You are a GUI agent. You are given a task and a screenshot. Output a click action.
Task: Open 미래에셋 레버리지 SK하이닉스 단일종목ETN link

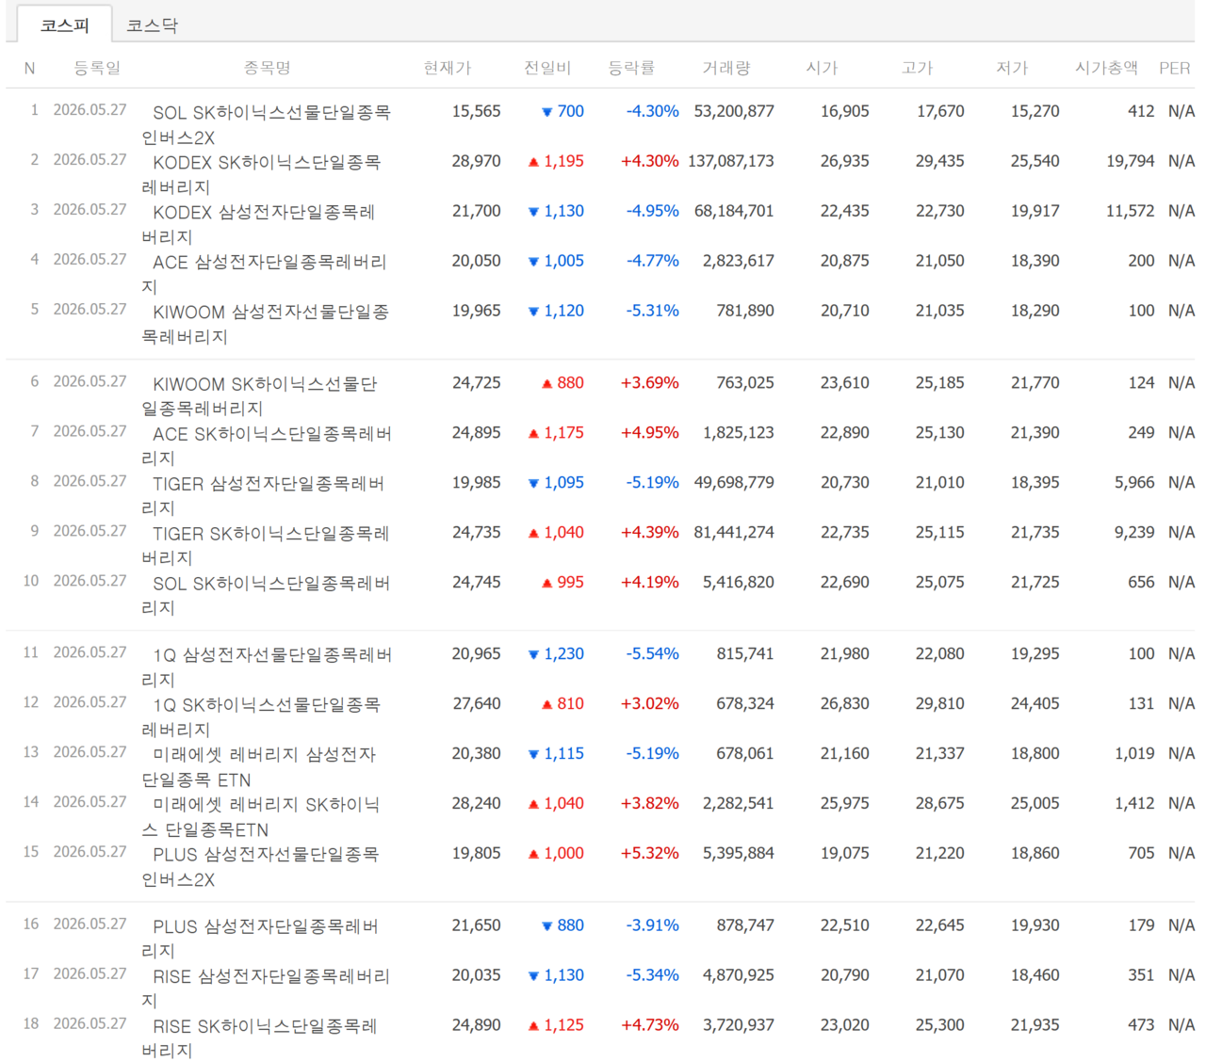[261, 816]
